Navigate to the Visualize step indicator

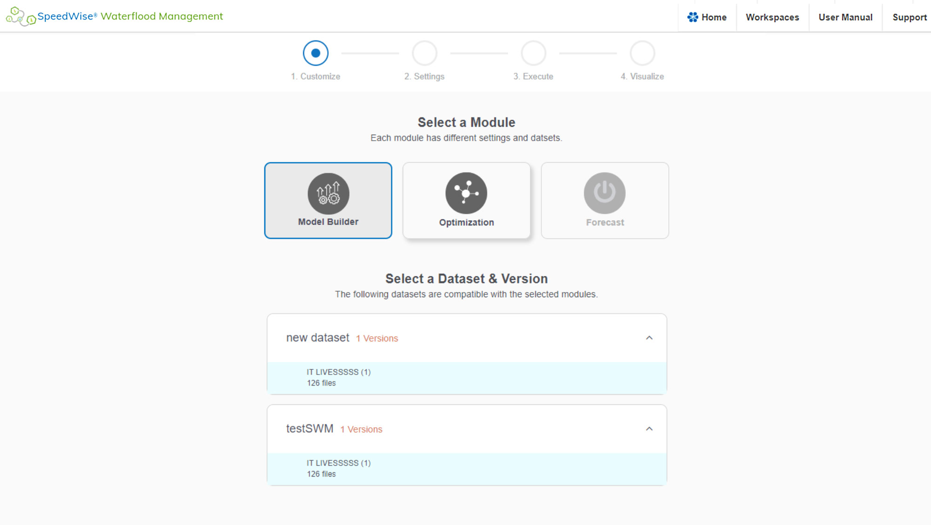pyautogui.click(x=642, y=53)
